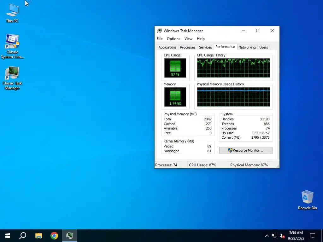323x242 pixels.
Task: Switch to the Applications tab
Action: click(167, 47)
